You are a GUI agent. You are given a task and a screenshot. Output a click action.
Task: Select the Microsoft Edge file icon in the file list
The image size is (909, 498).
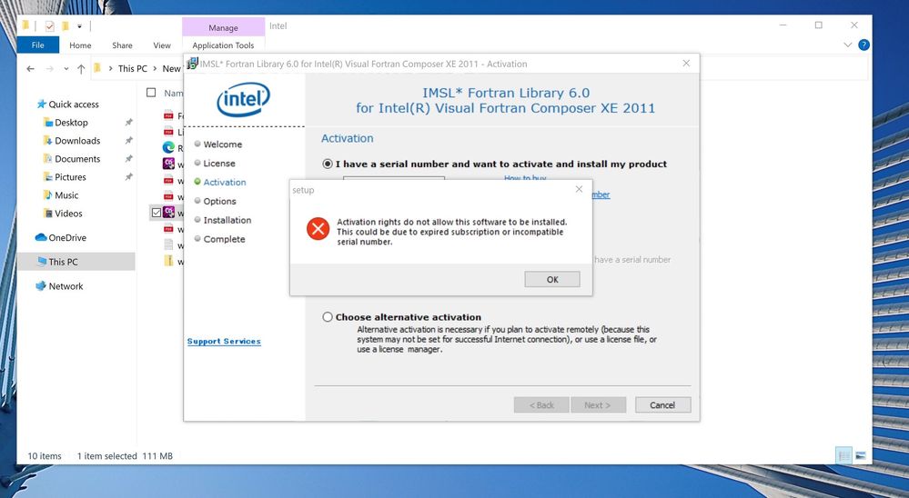(x=168, y=147)
